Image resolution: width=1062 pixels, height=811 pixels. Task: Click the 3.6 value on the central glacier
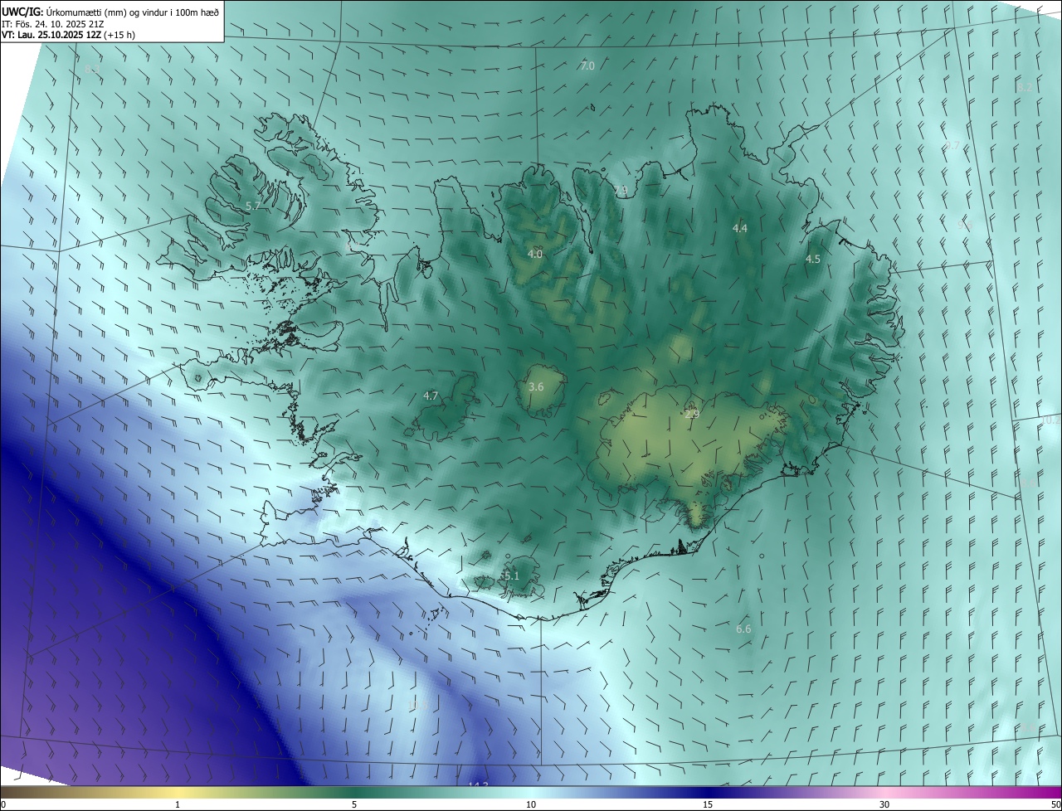click(536, 386)
